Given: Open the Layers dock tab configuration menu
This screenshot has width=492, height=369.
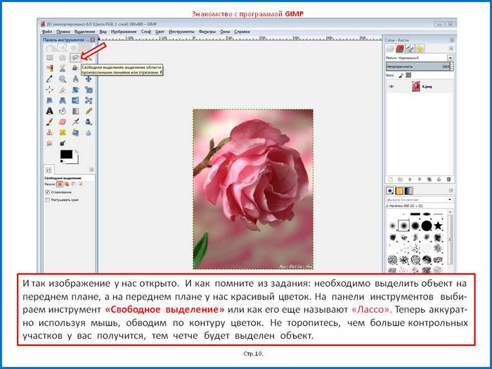Looking at the screenshot, I should coord(451,48).
